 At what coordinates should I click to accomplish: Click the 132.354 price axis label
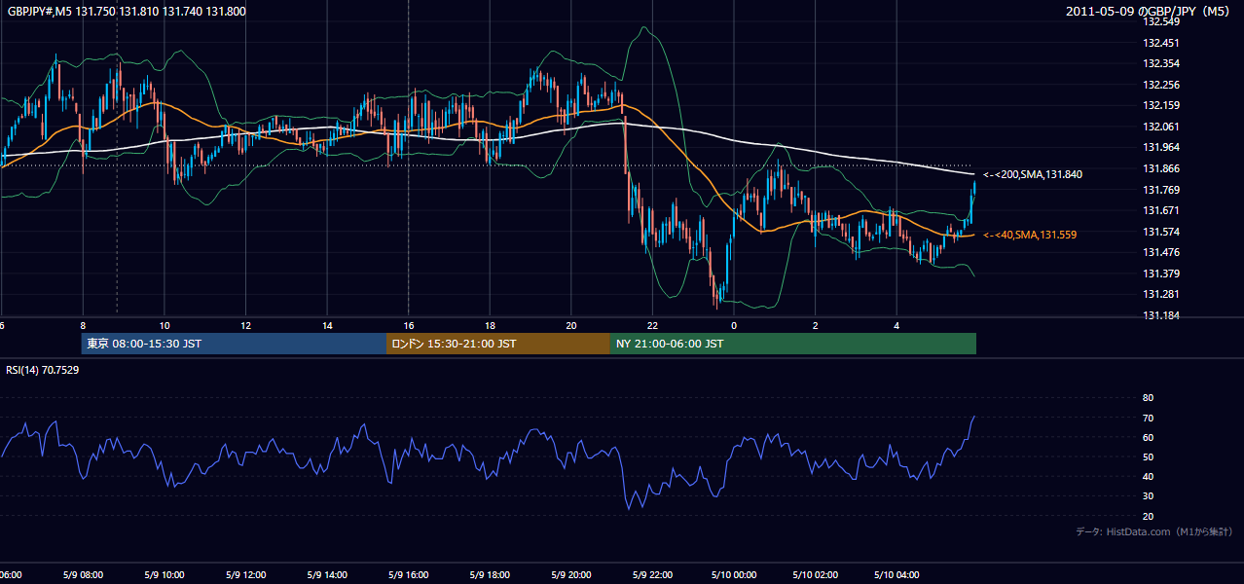pos(1160,63)
